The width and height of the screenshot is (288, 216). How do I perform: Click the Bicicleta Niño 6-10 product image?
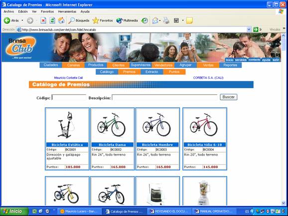point(204,125)
